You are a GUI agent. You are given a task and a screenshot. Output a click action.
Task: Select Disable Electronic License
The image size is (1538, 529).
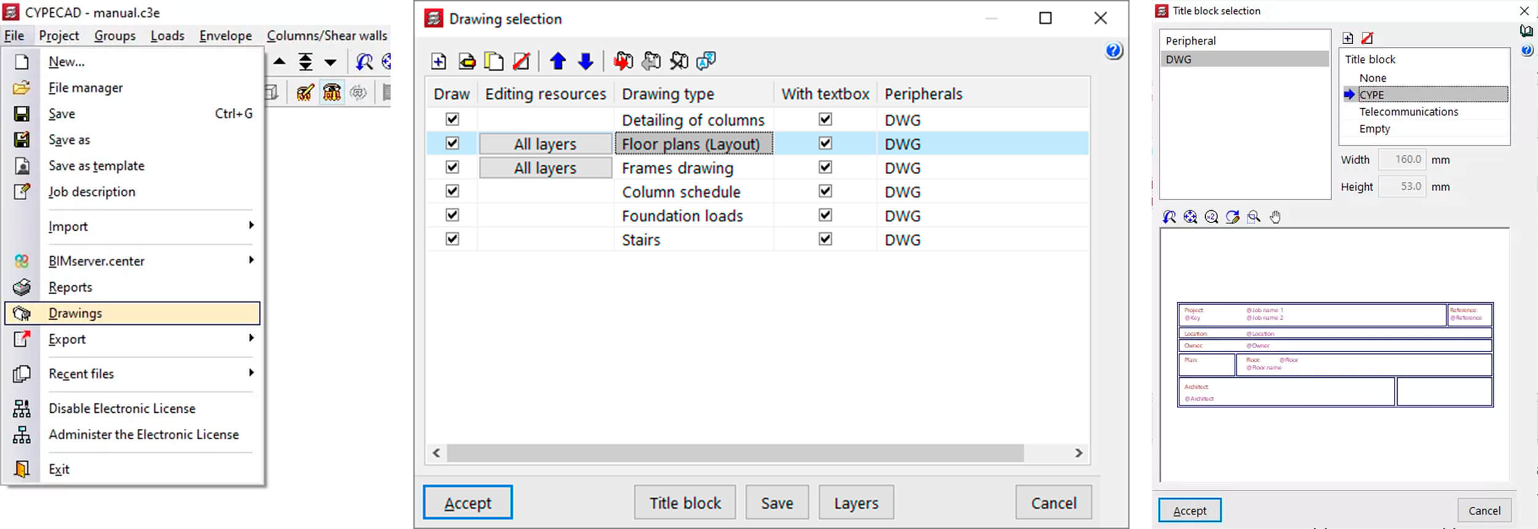(132, 409)
